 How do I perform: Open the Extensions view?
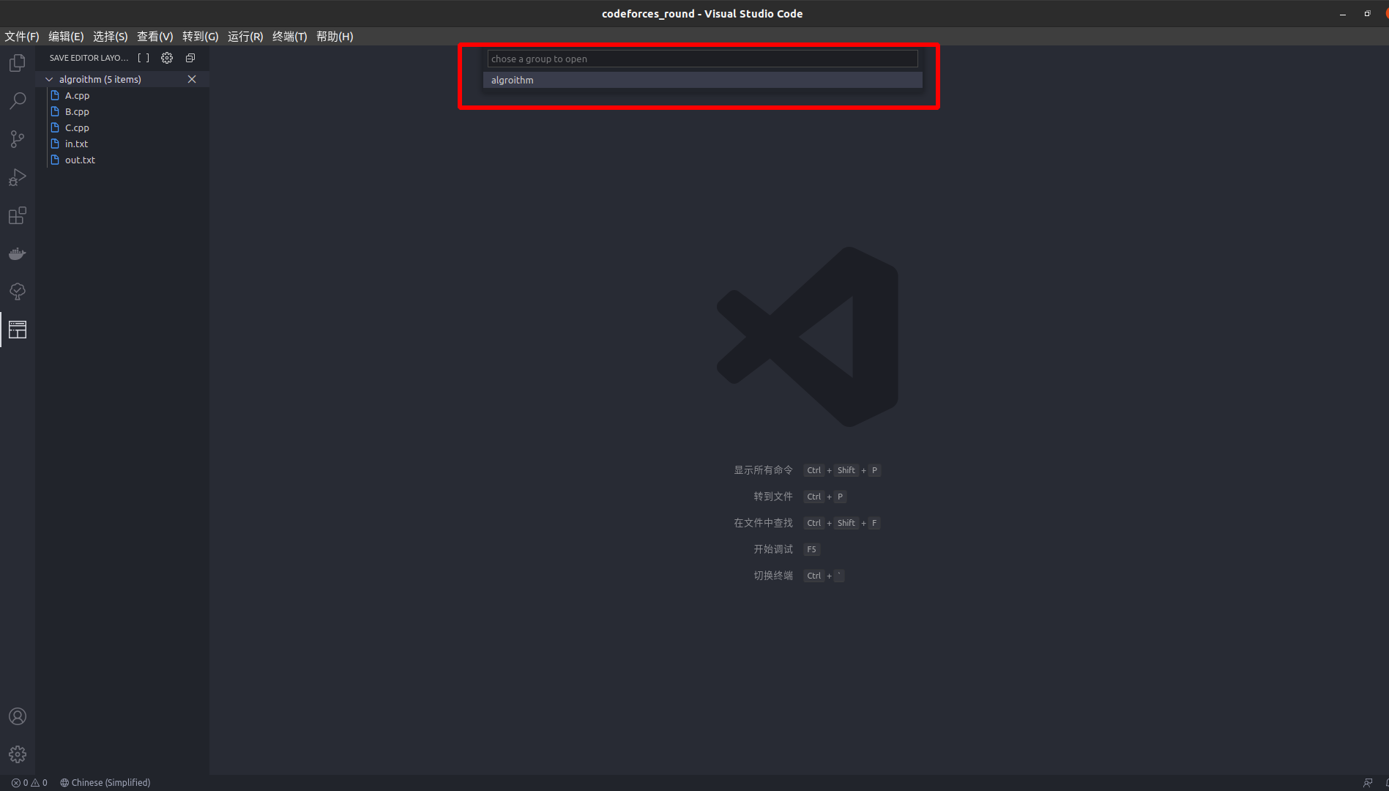17,215
